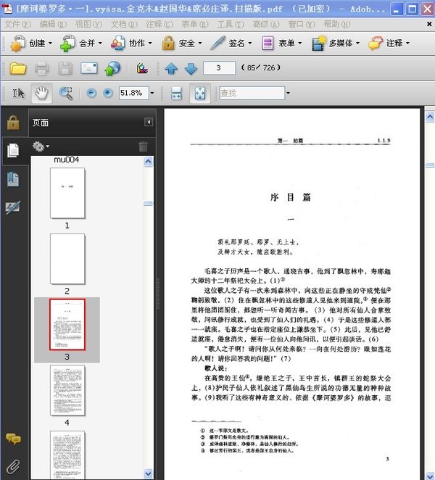Click the Marquee Zoom magnifier tool

coord(66,93)
